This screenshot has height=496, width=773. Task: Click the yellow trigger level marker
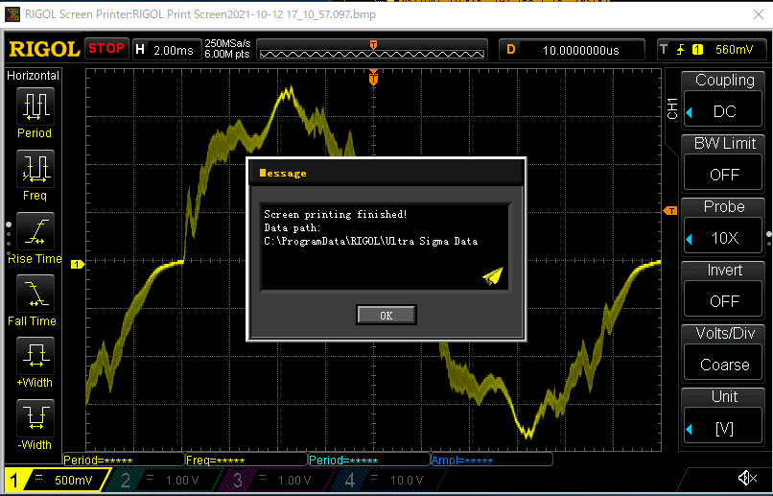[x=670, y=210]
